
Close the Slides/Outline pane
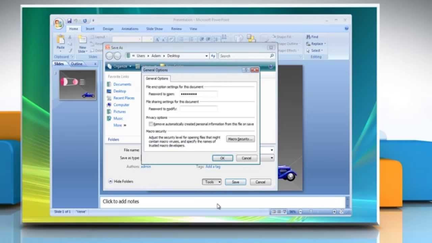click(95, 64)
